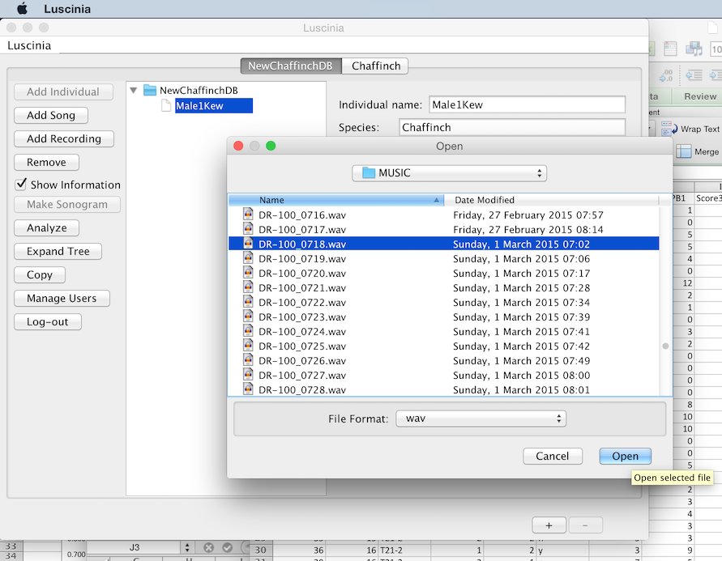Switch to the Chaffinch tab
Screen dimensions: 722x561
(376, 66)
